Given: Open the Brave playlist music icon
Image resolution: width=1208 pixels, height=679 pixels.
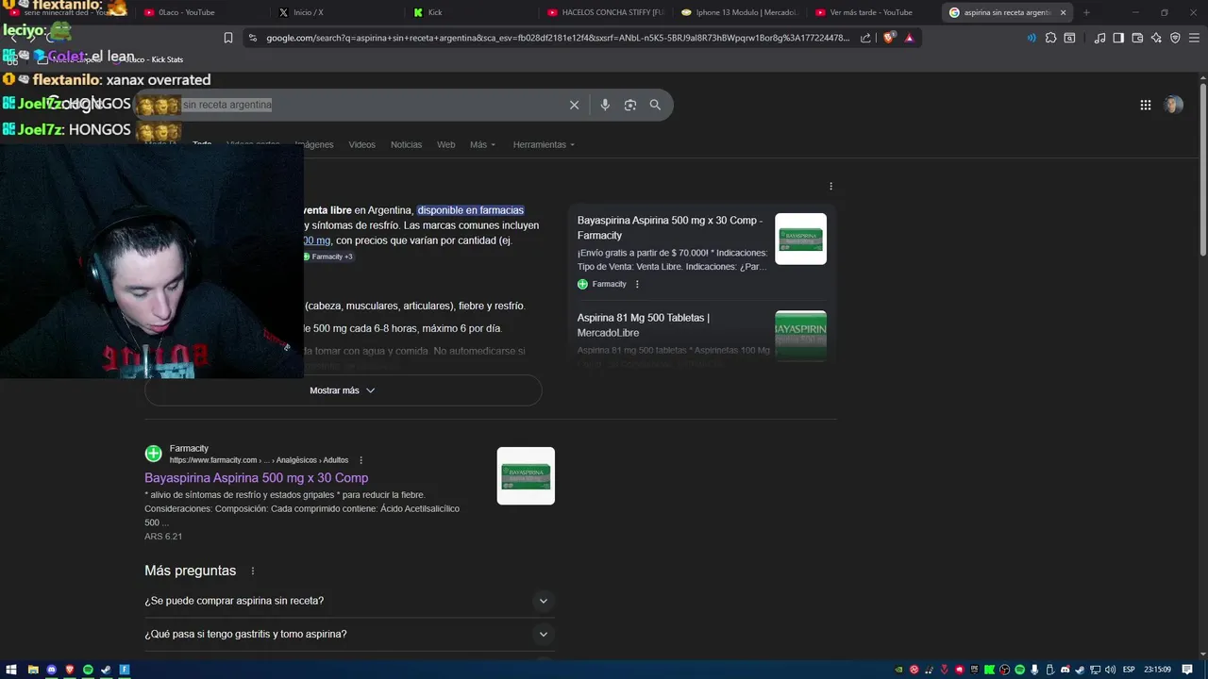Looking at the screenshot, I should pos(1099,38).
